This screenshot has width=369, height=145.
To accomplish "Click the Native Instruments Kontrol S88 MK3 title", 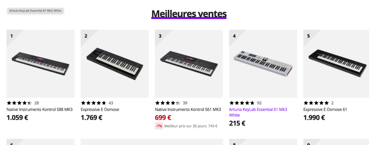I will (40, 109).
